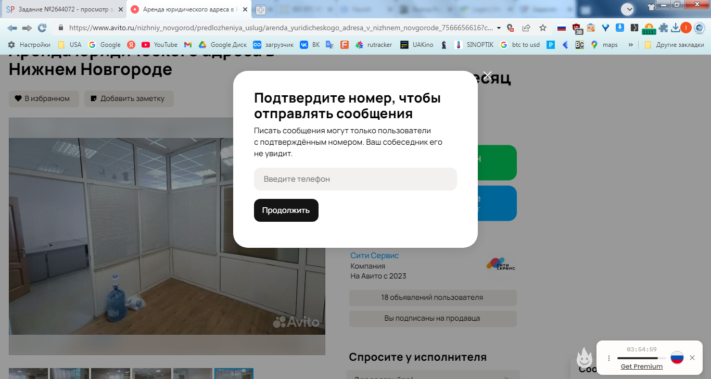Click the Russia flag in VPN widget
711x379 pixels.
pos(677,358)
